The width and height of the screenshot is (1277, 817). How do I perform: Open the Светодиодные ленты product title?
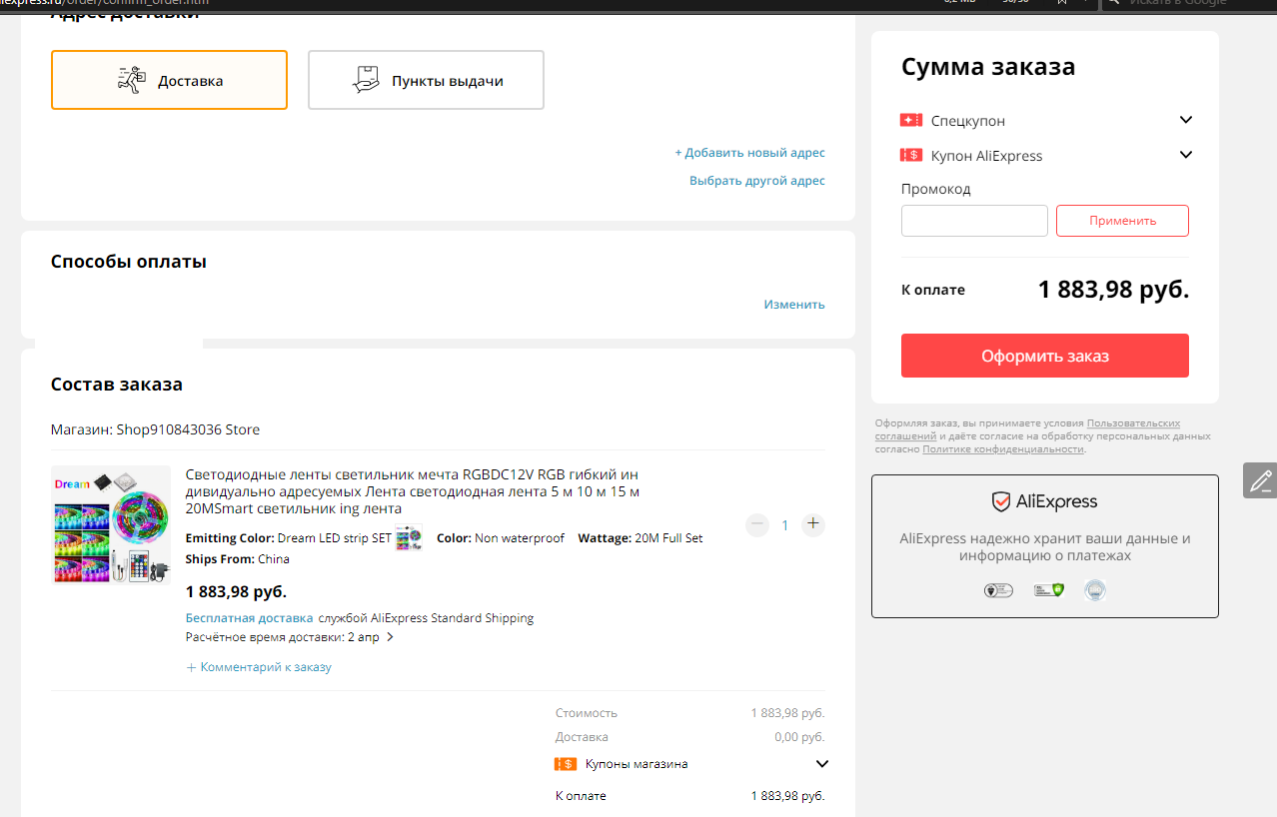tap(413, 491)
